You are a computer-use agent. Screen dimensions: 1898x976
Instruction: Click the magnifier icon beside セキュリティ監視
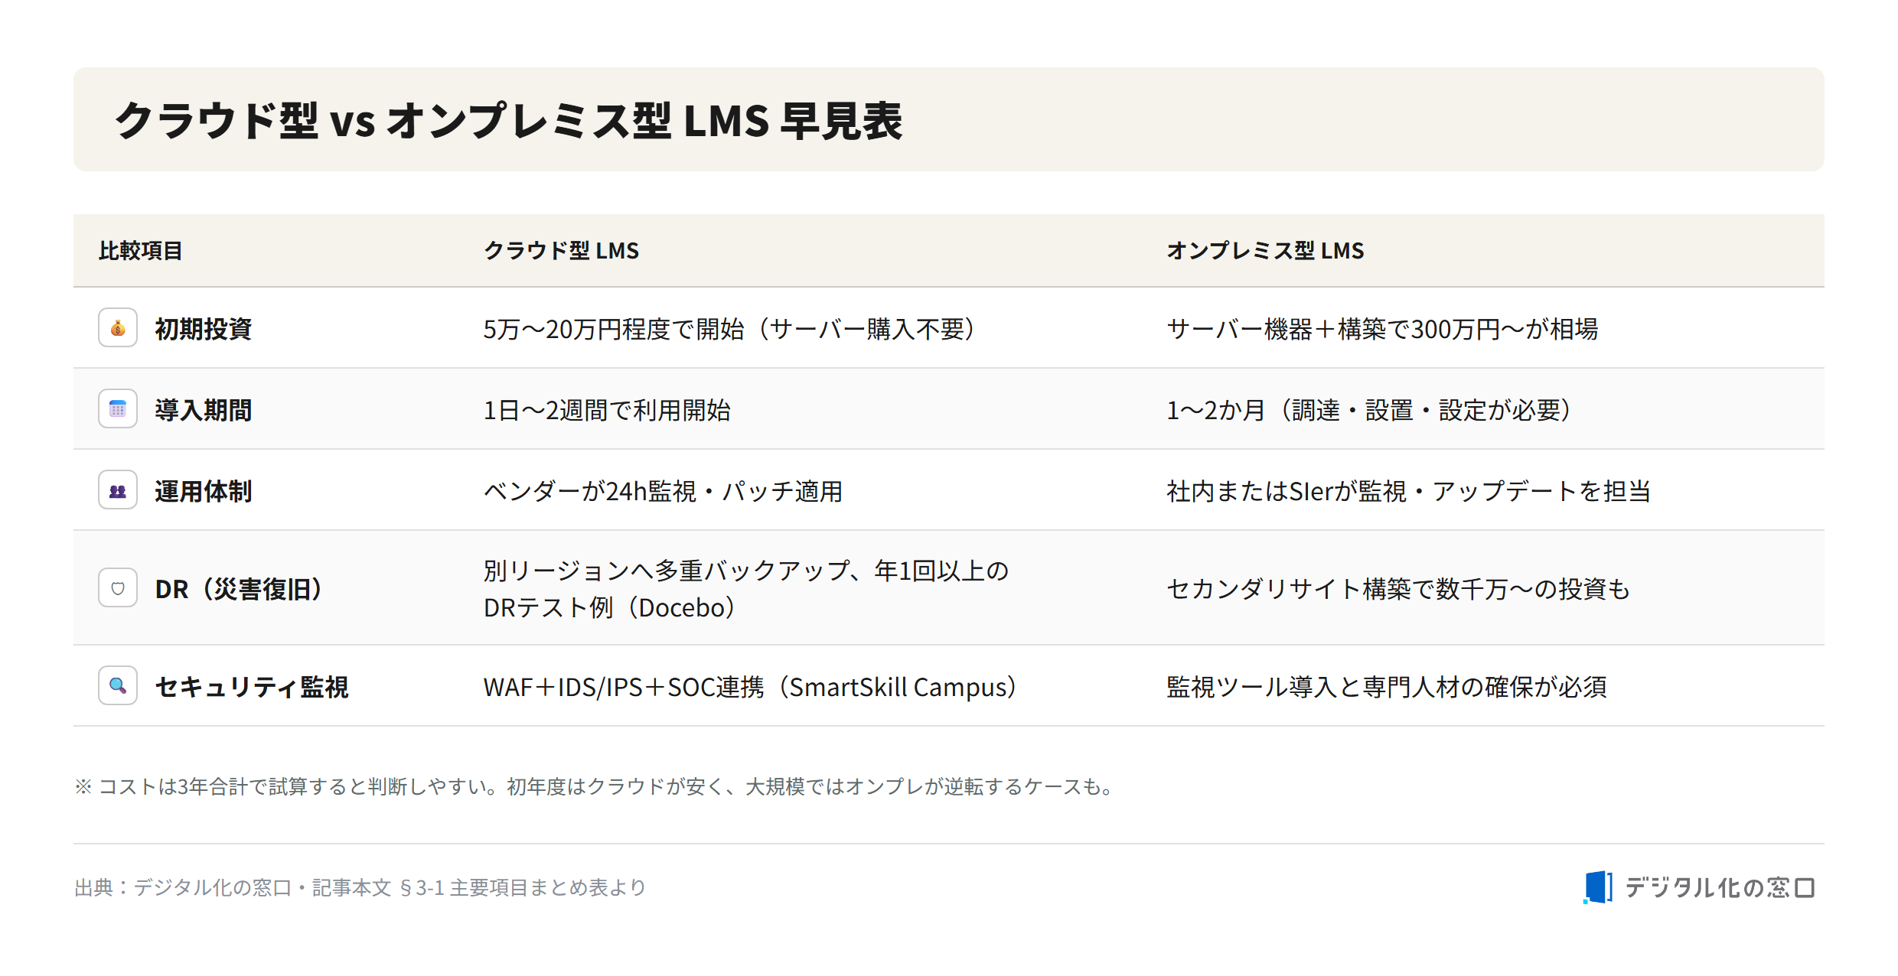coord(118,686)
